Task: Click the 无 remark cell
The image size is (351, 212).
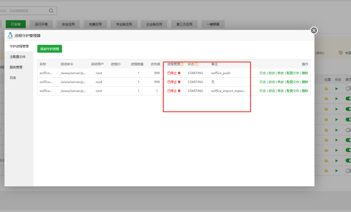Action: click(213, 82)
